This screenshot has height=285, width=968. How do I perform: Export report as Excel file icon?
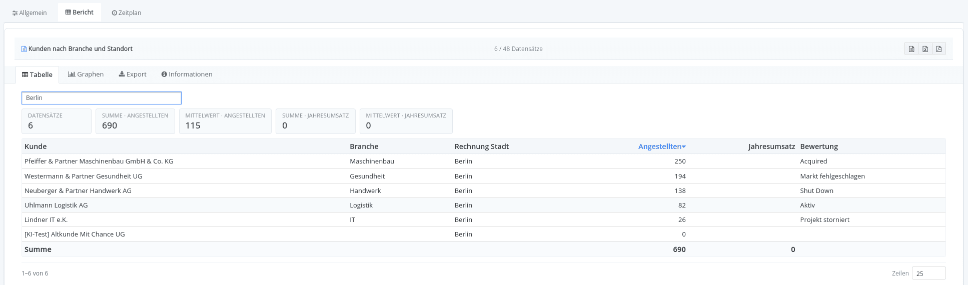(925, 49)
